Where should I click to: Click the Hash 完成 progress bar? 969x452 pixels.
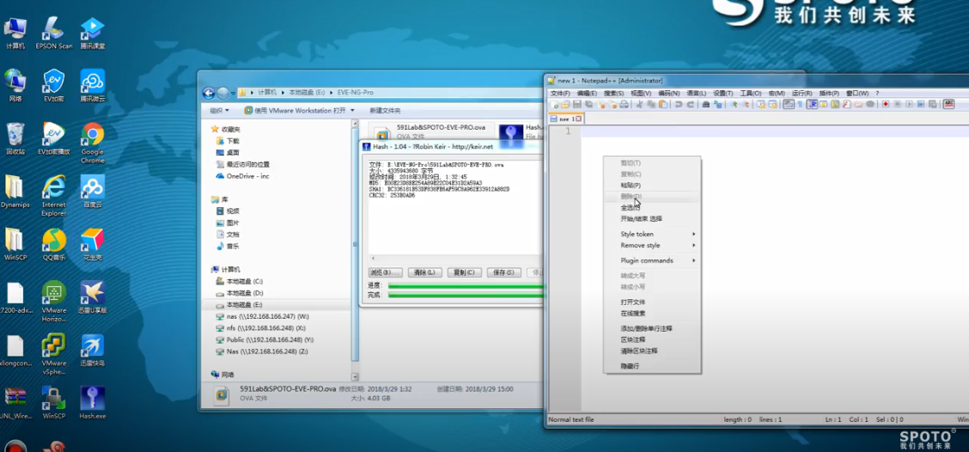[x=466, y=295]
